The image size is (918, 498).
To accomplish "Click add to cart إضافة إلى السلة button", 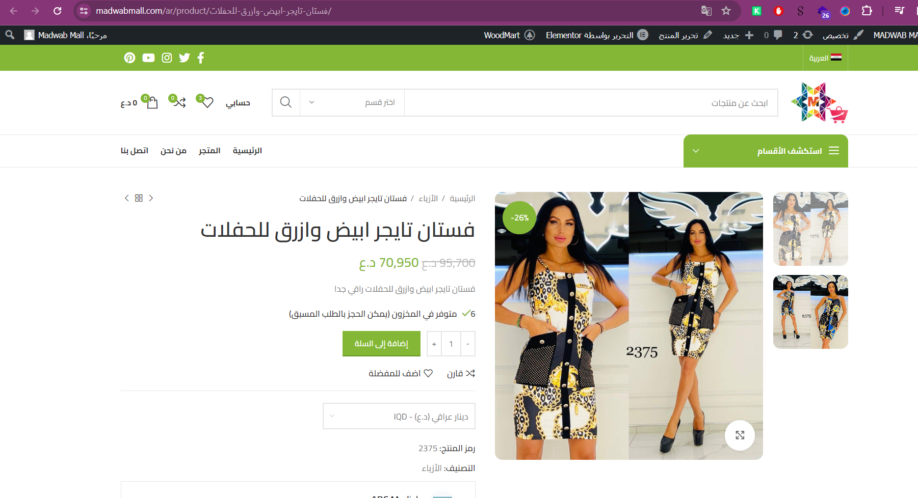I will [381, 344].
